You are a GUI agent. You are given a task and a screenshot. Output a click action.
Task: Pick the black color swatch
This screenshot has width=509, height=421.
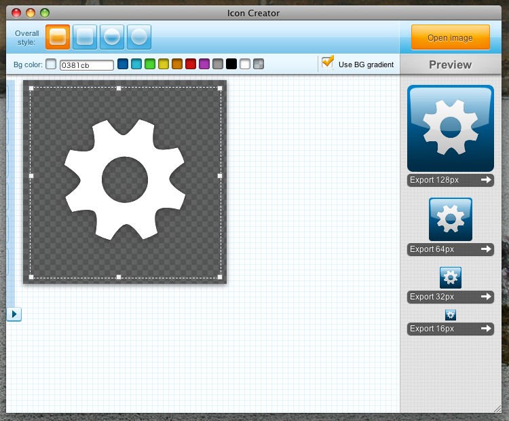[x=231, y=64]
